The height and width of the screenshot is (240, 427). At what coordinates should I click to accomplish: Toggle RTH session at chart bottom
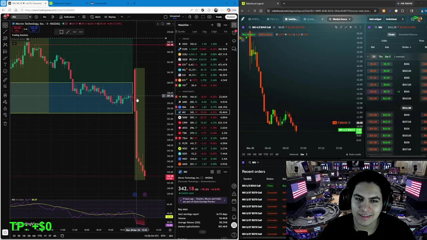click(x=163, y=236)
